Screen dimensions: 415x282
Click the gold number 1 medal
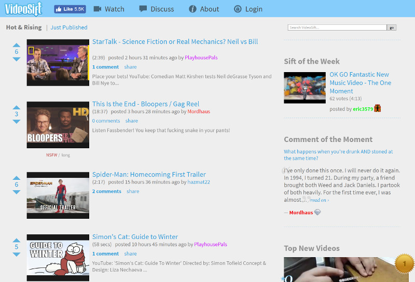pos(404,263)
